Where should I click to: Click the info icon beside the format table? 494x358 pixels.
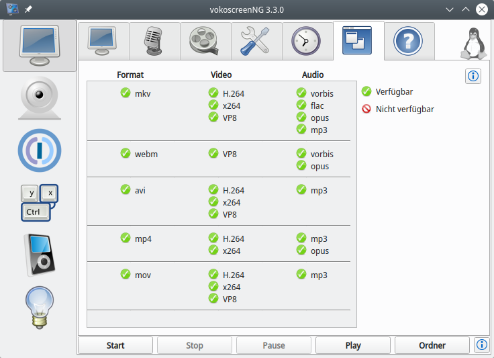pyautogui.click(x=473, y=76)
